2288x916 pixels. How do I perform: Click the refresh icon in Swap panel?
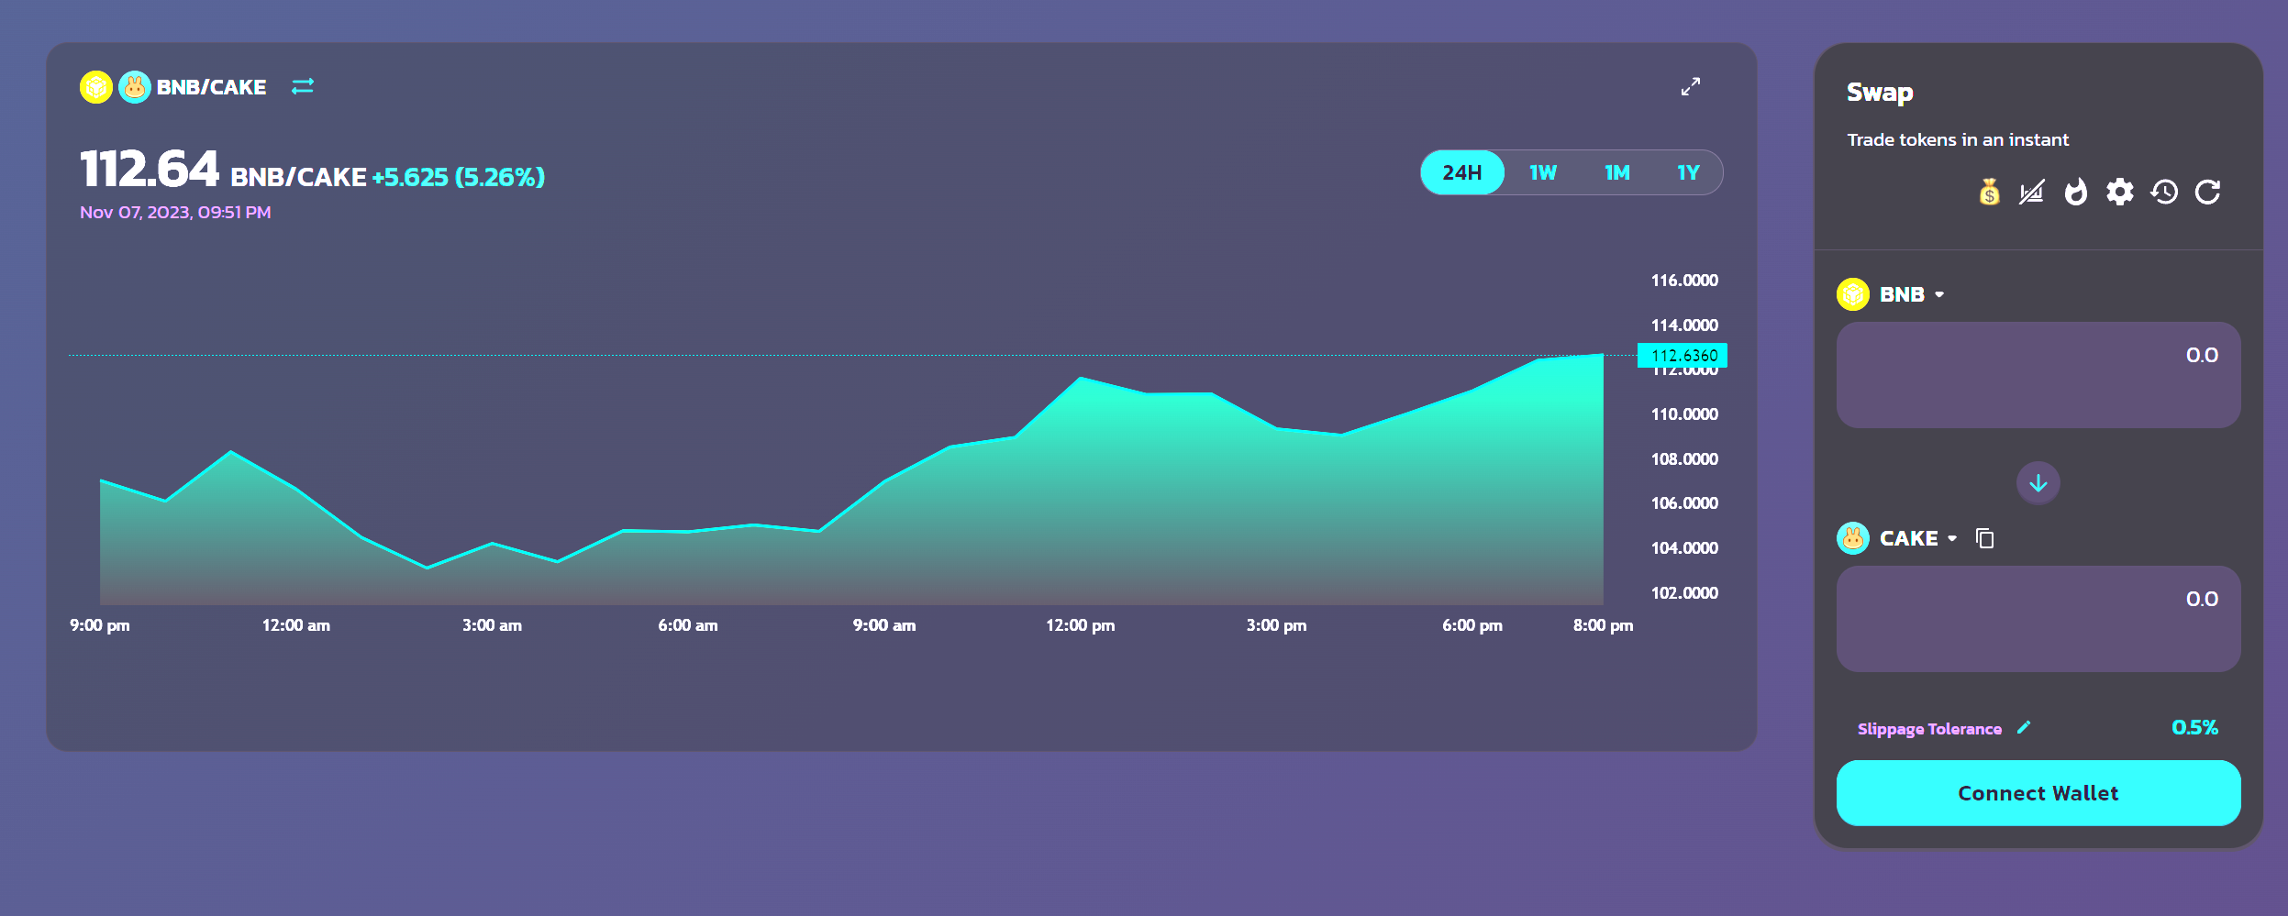click(x=2207, y=192)
